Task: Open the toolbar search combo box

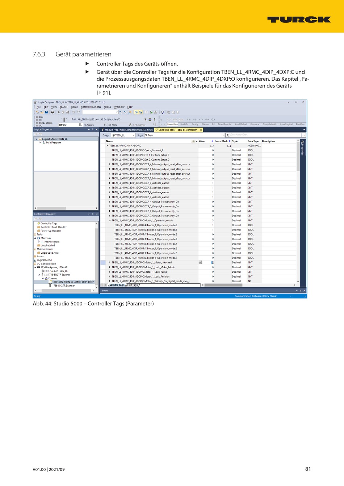Action: coord(117,112)
